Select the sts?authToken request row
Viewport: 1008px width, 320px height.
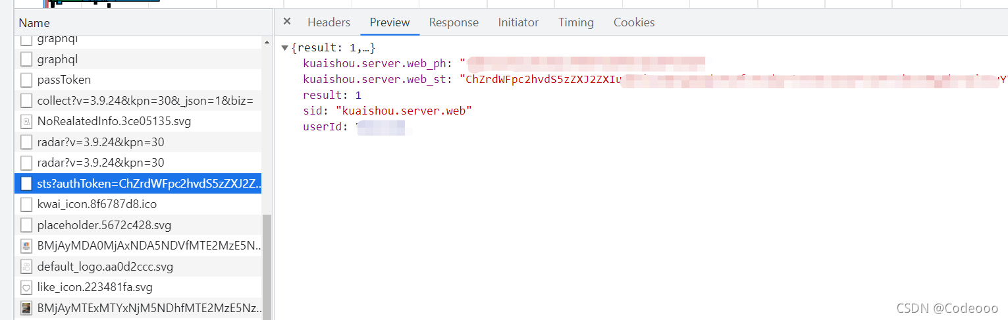[138, 183]
